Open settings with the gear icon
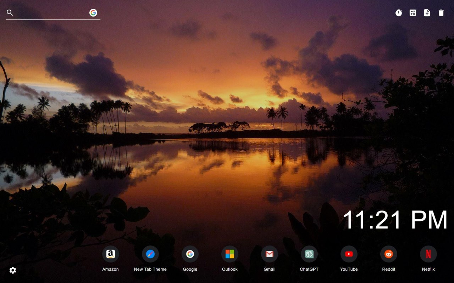The width and height of the screenshot is (454, 283). (x=13, y=270)
